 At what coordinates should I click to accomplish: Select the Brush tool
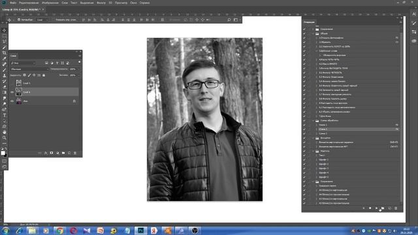pyautogui.click(x=5, y=70)
